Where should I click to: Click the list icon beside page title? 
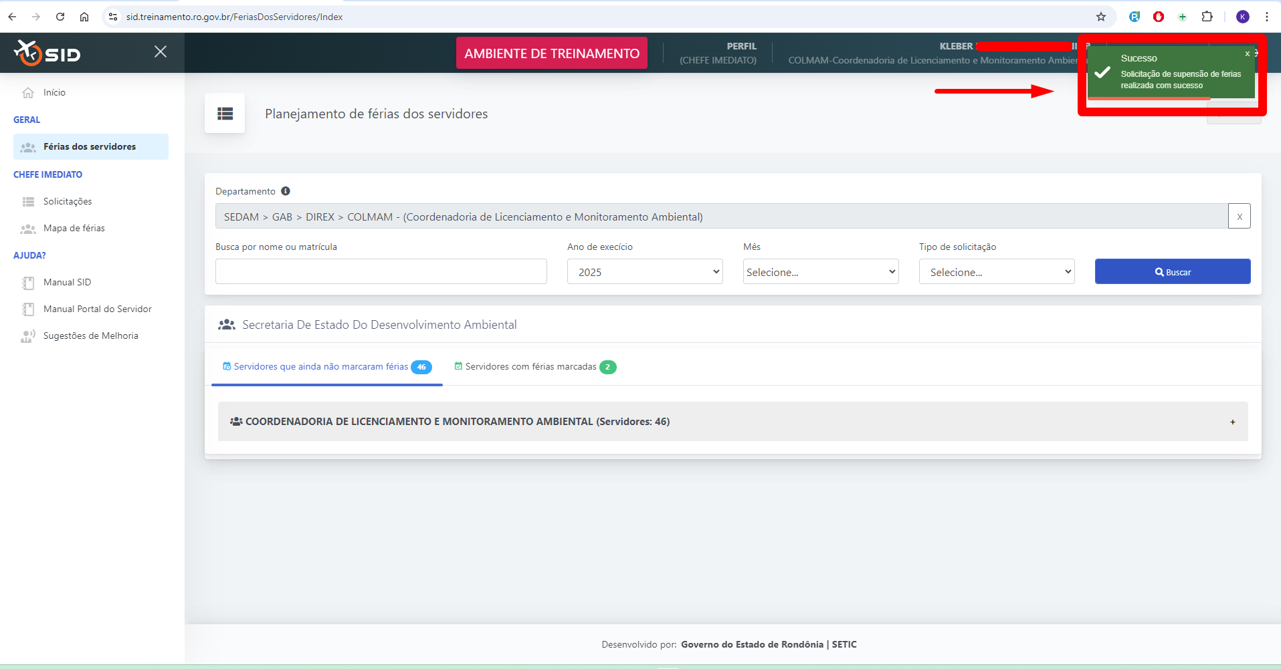point(225,114)
